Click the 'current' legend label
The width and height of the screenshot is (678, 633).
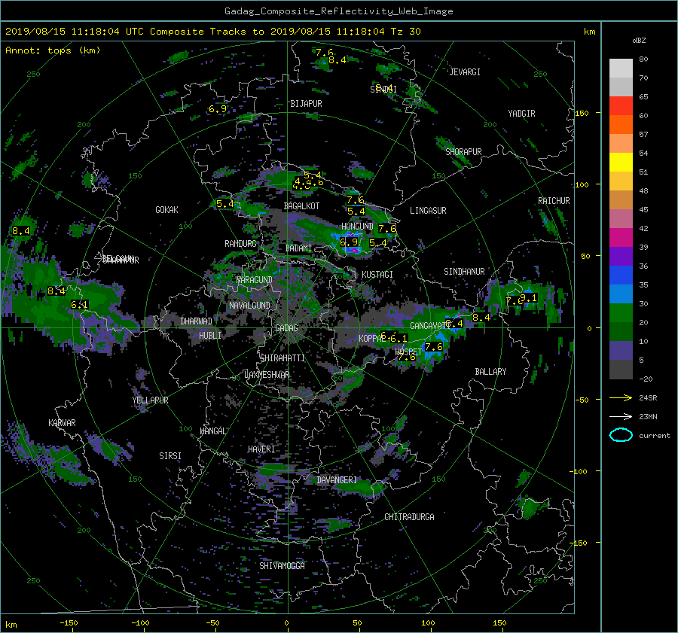coord(654,436)
